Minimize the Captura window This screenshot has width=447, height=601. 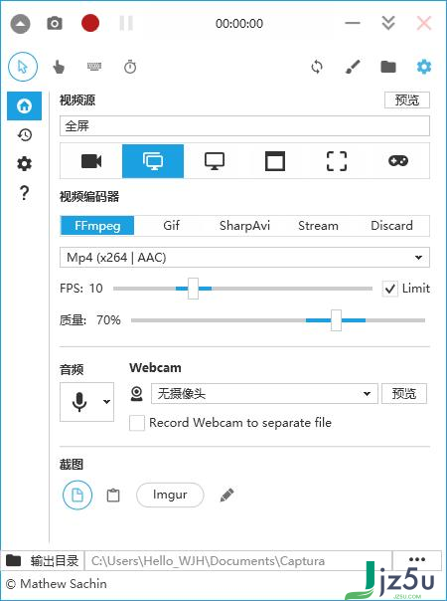[x=353, y=23]
